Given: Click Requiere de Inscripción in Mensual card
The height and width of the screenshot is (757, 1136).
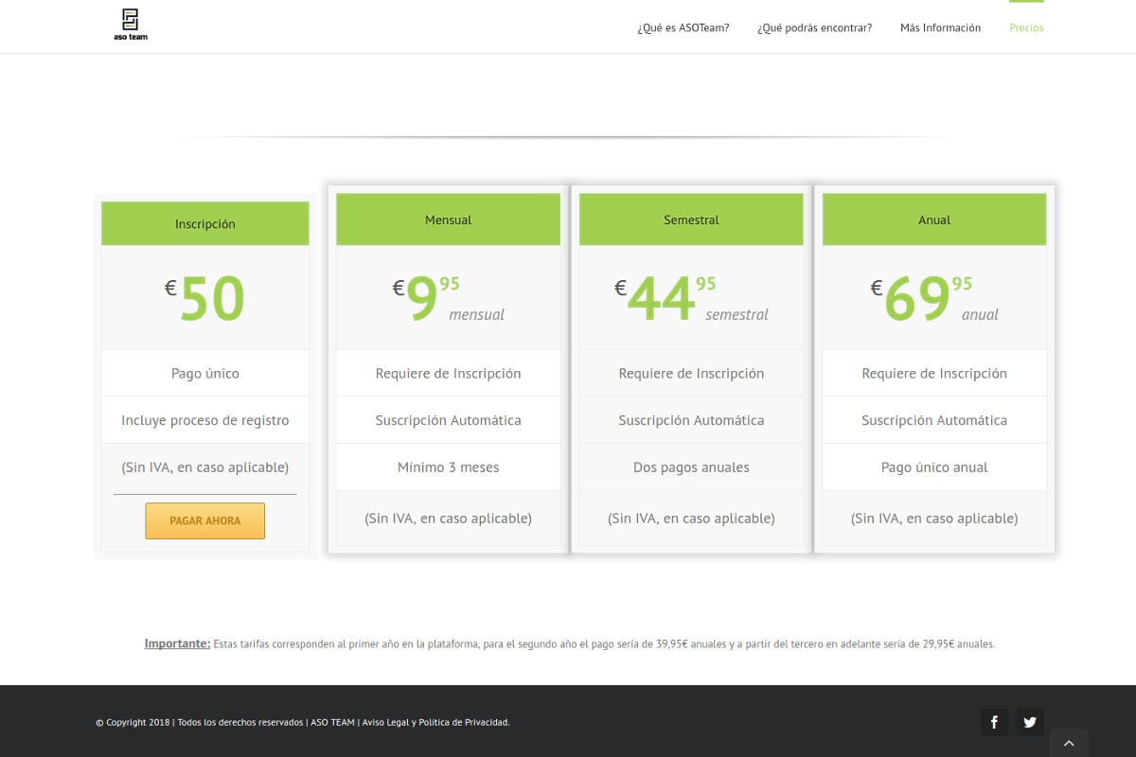Looking at the screenshot, I should pos(448,373).
